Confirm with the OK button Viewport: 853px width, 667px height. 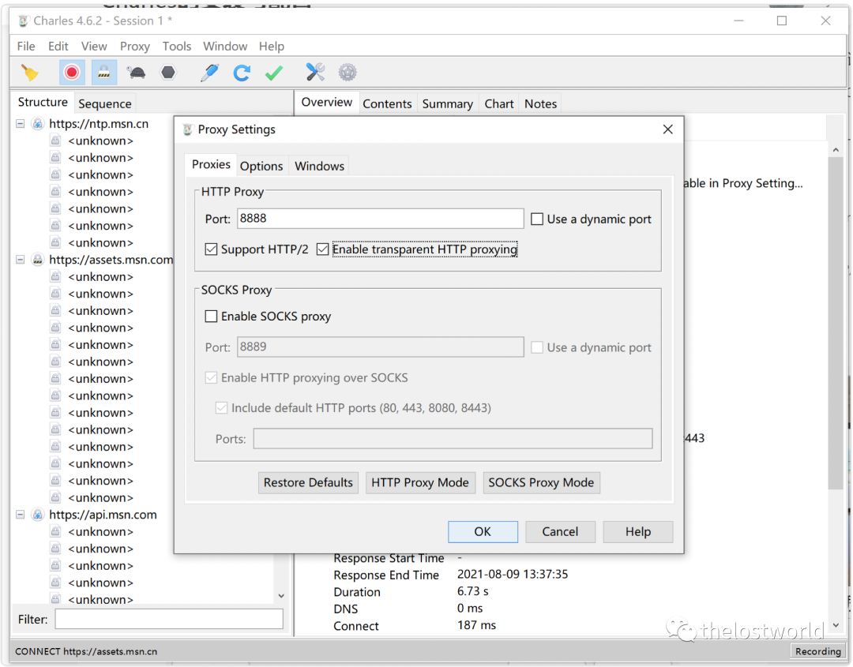(x=483, y=532)
